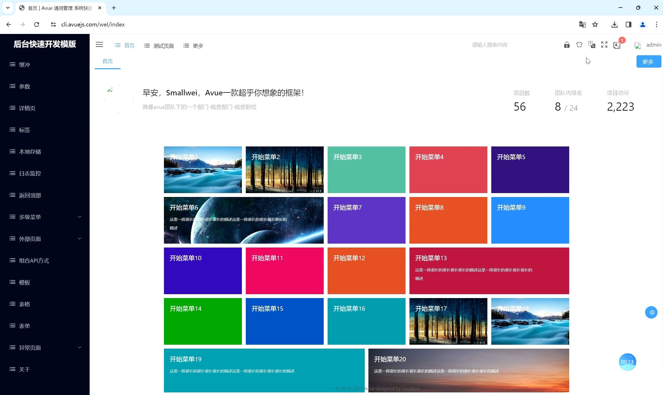
Task: Select 首页 in top navigation
Action: (125, 46)
